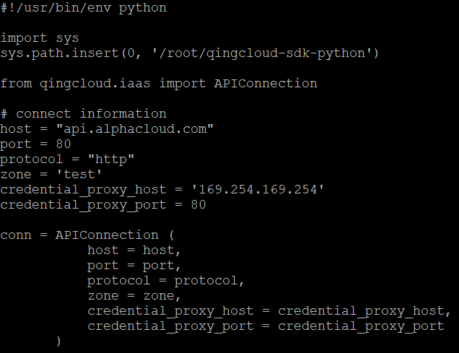This screenshot has height=353, width=459.
Task: Click the opening parenthesis after APIConnection
Action: (172, 235)
